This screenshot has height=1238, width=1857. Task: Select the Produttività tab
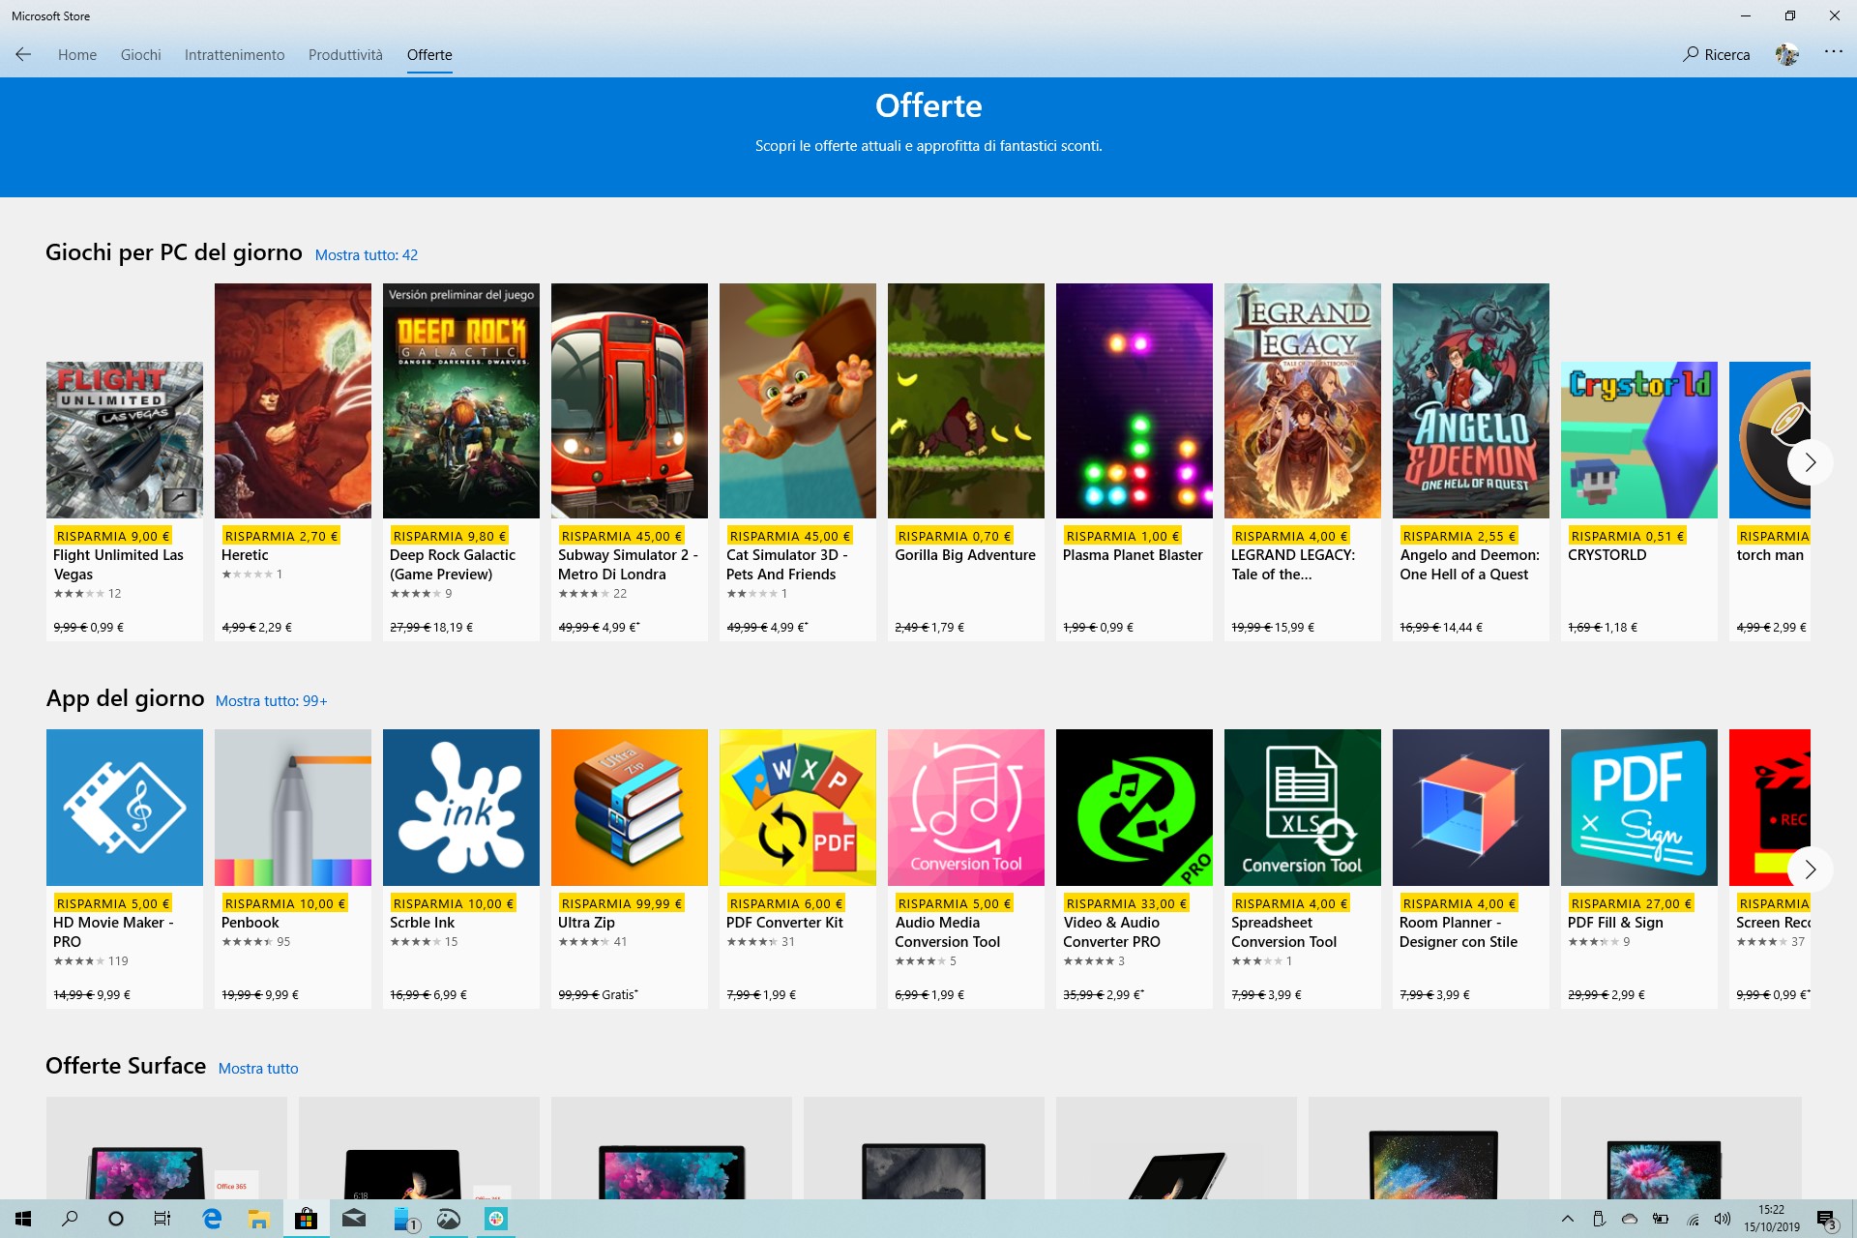(x=344, y=54)
